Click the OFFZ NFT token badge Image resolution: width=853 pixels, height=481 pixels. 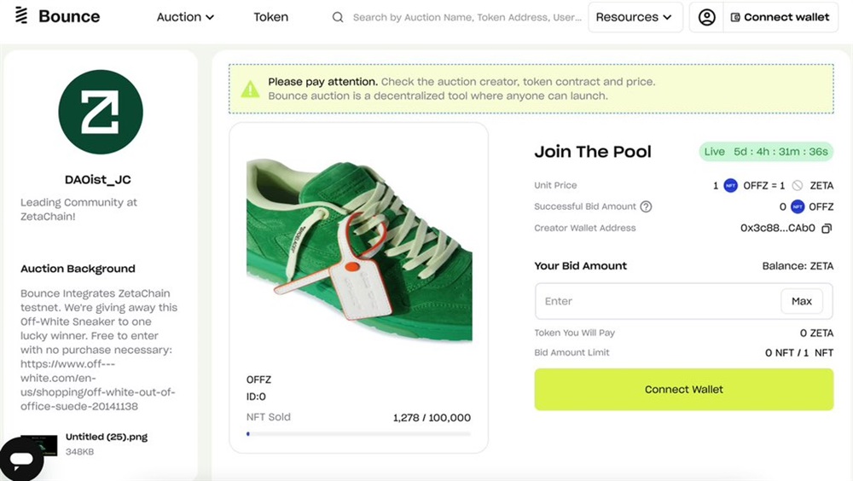pyautogui.click(x=730, y=185)
